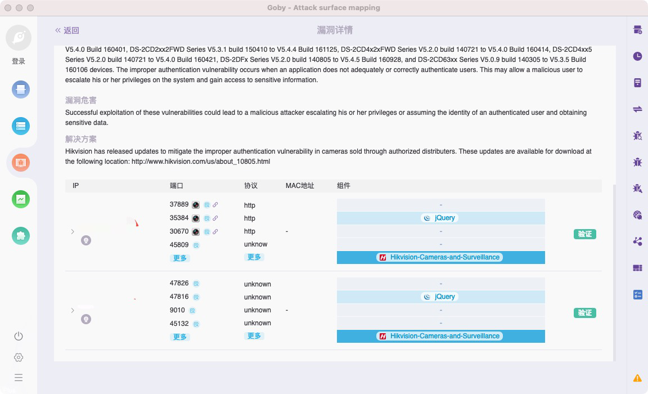Viewport: 648px width, 394px height.
Task: Click the clock history icon on right toolbar
Action: tap(638, 56)
